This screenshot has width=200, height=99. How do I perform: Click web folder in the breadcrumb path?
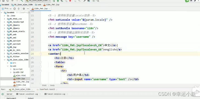tap(38, 5)
